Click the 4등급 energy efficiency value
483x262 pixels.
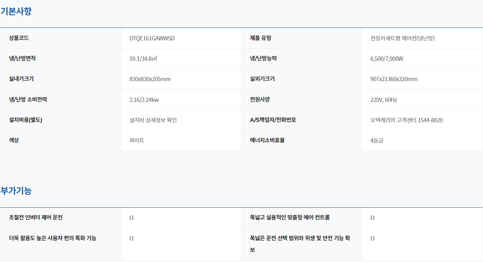[x=377, y=140]
